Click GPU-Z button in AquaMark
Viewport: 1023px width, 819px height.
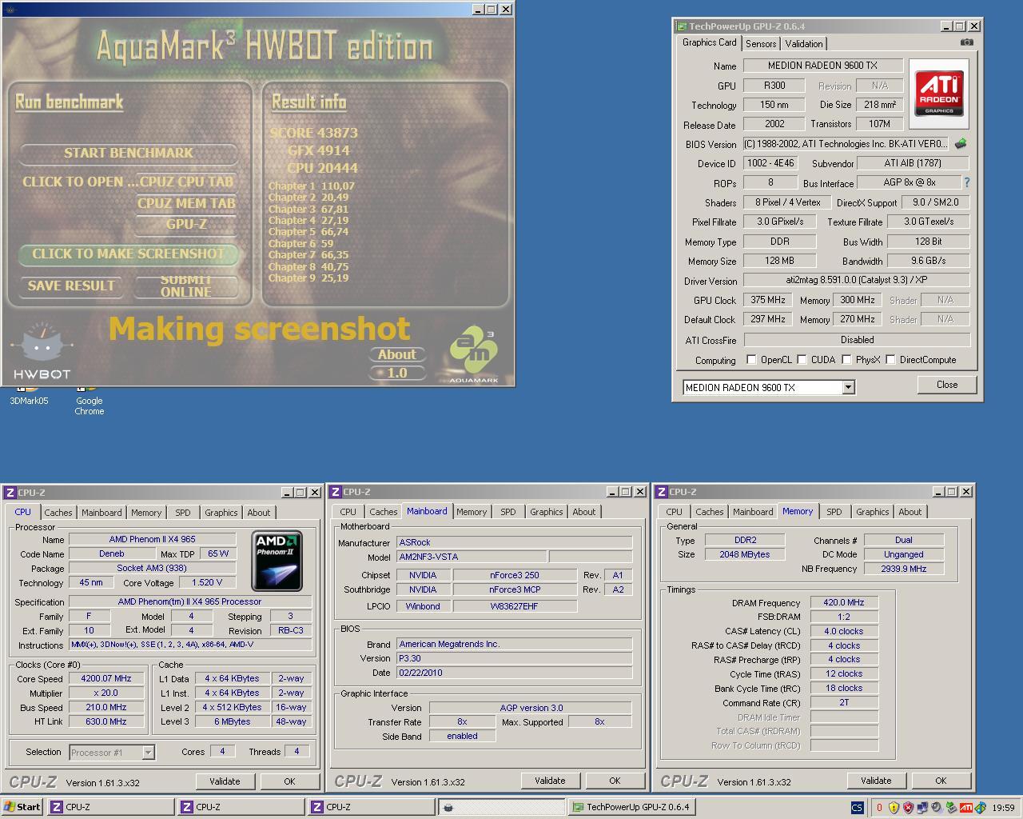[x=186, y=224]
